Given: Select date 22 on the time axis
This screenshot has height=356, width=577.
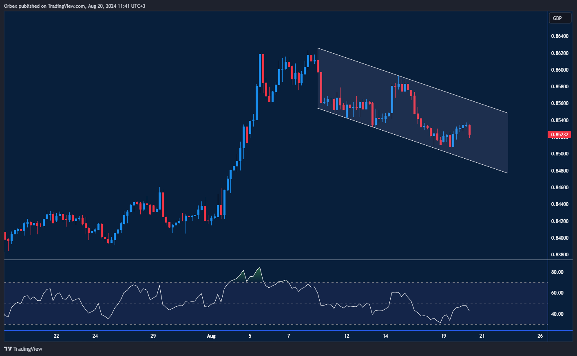Looking at the screenshot, I should coord(56,336).
